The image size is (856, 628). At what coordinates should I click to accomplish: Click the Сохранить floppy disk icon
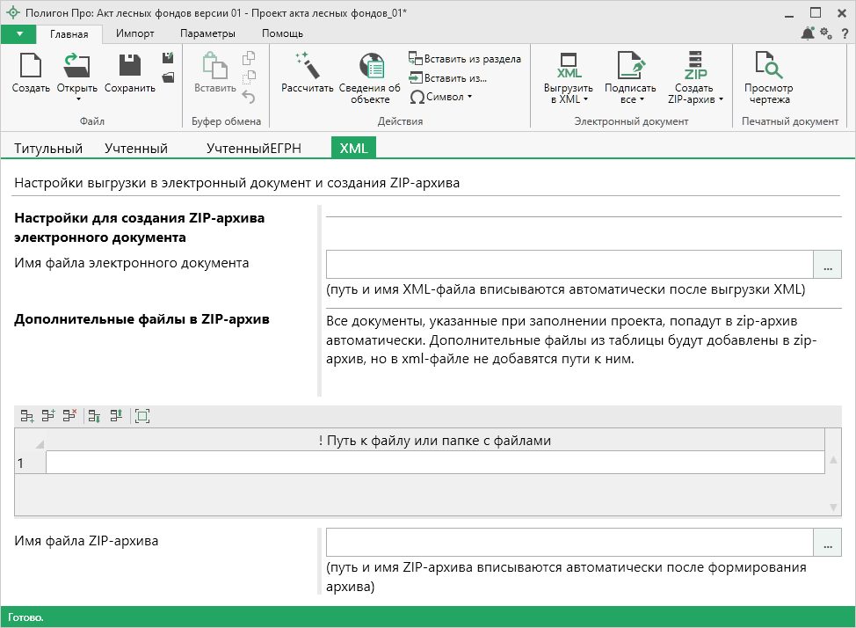pos(129,67)
